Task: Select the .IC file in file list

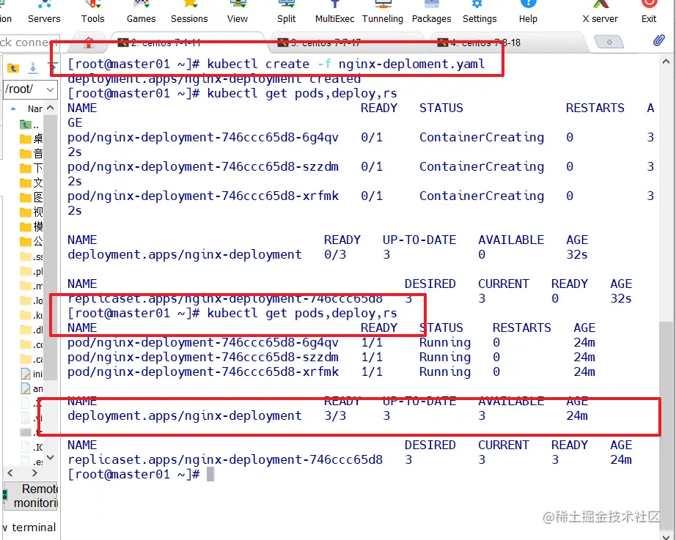Action: pos(32,448)
